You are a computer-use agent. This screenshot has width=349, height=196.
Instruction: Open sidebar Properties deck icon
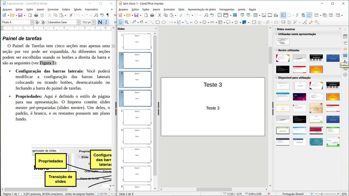click(345, 37)
